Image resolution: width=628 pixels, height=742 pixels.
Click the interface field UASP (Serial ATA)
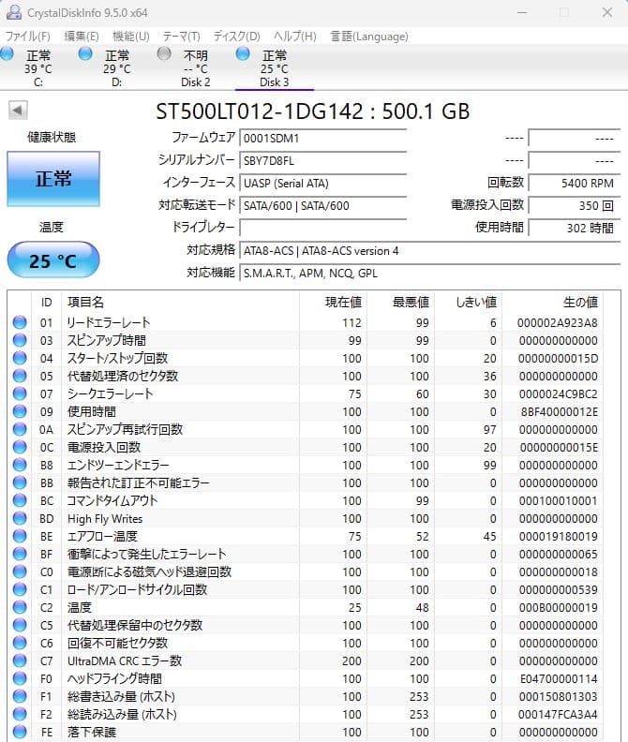[323, 183]
